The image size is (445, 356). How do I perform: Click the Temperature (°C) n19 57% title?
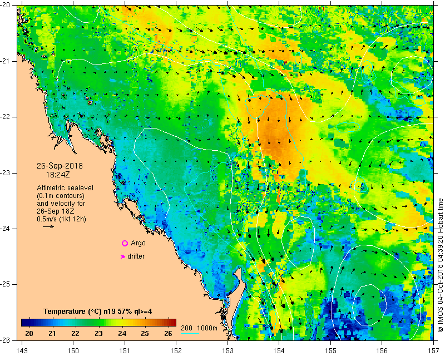click(98, 311)
